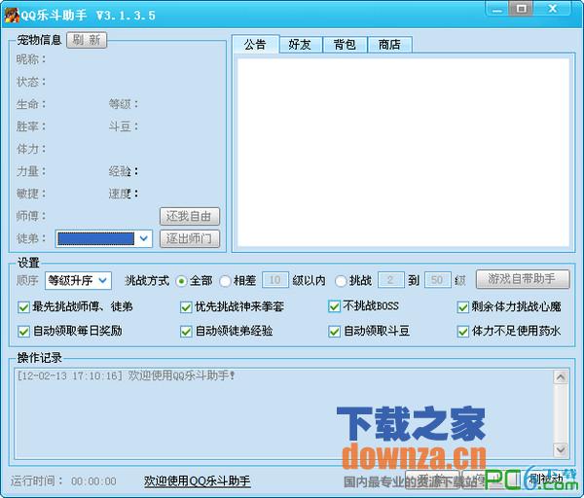The image size is (584, 498).
Task: Toggle 最先挑战师傅、徒弟 checkbox
Action: click(23, 307)
